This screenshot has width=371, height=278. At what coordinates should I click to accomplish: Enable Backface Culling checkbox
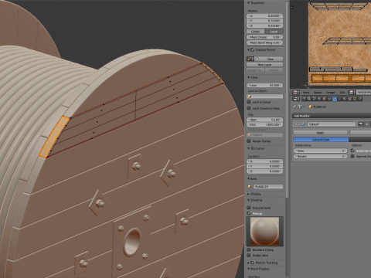[x=249, y=249]
